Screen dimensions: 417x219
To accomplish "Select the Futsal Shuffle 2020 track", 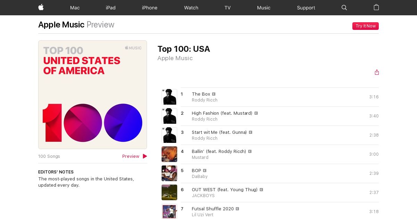I will pyautogui.click(x=213, y=209).
